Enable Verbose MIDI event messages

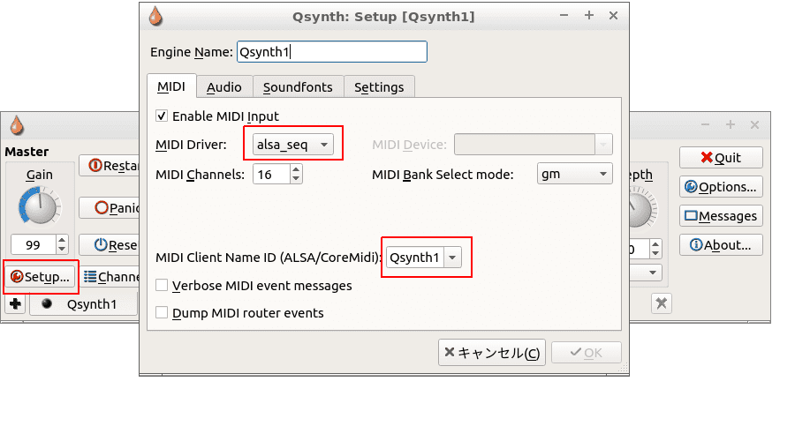click(162, 286)
